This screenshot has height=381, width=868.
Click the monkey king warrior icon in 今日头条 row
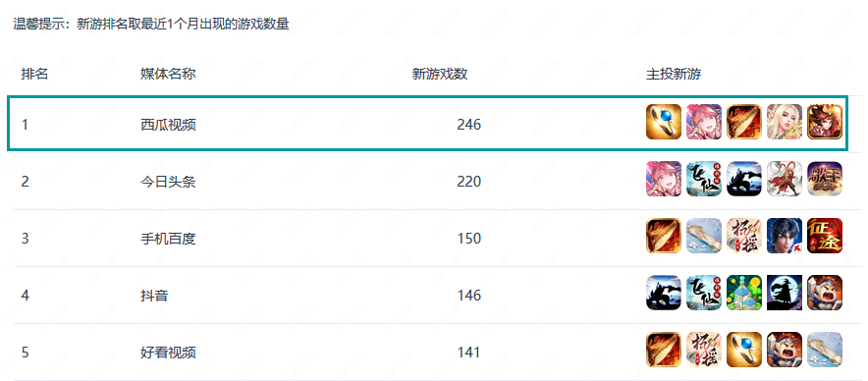point(785,179)
